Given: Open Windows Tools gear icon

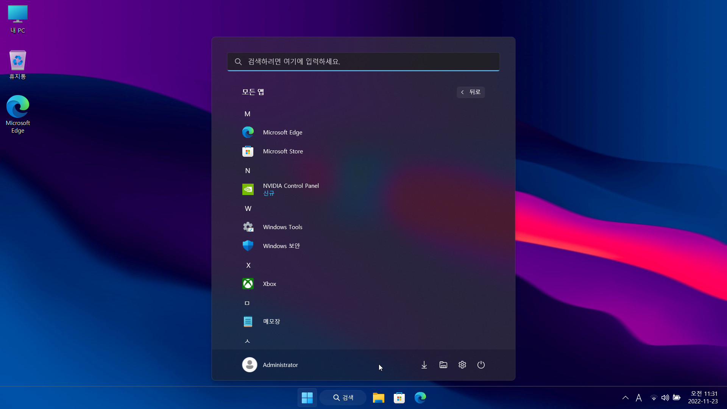Looking at the screenshot, I should pyautogui.click(x=248, y=227).
